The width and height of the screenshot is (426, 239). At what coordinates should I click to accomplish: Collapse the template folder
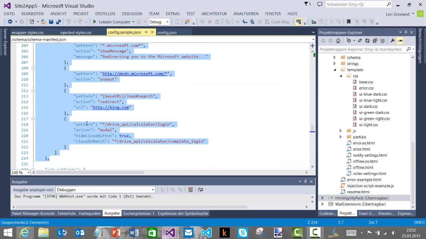(335, 70)
